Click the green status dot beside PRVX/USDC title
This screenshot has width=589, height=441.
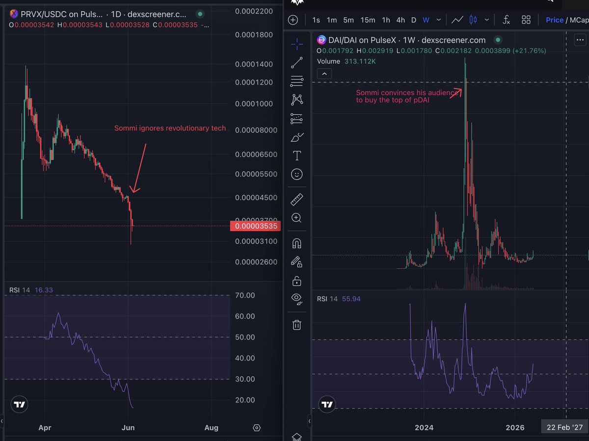(x=199, y=14)
